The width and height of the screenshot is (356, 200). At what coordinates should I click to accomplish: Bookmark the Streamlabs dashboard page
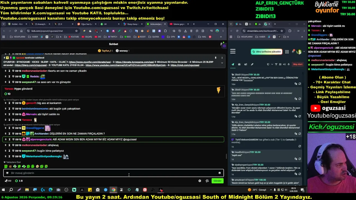pyautogui.click(x=282, y=31)
